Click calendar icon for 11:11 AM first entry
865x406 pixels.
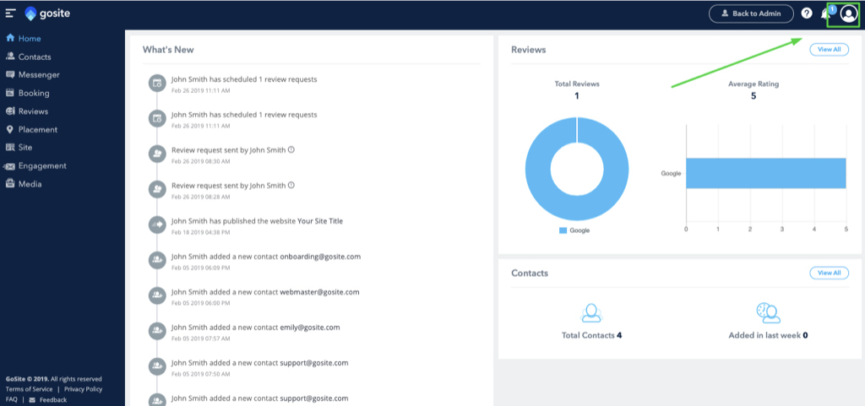[157, 84]
